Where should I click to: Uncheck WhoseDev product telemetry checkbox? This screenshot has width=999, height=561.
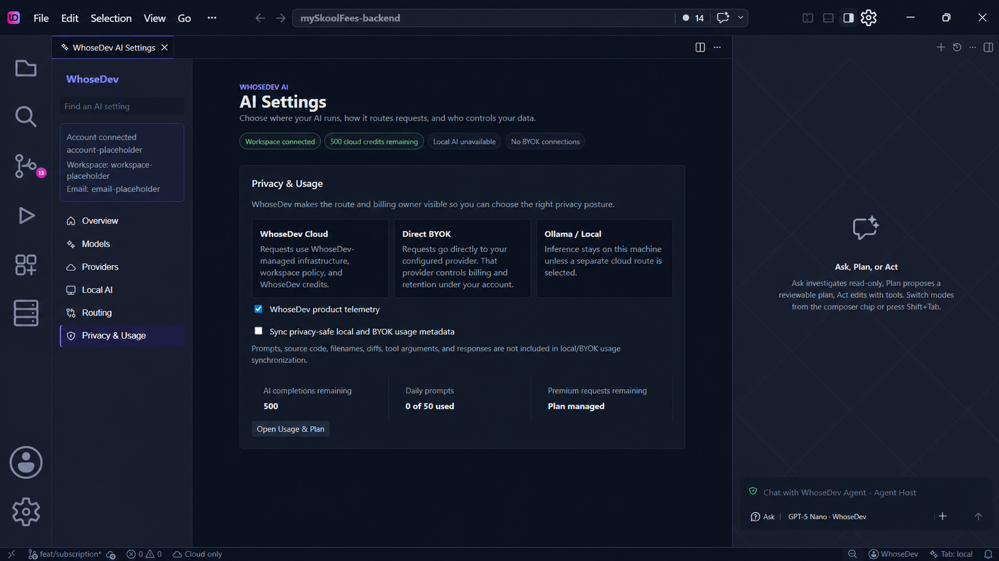point(258,309)
